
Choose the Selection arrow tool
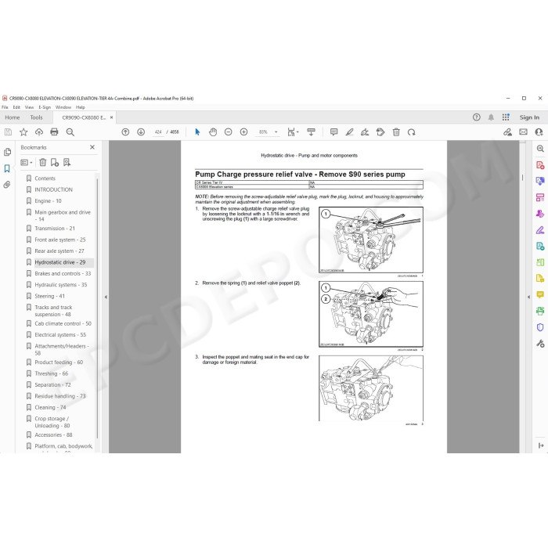tap(197, 132)
